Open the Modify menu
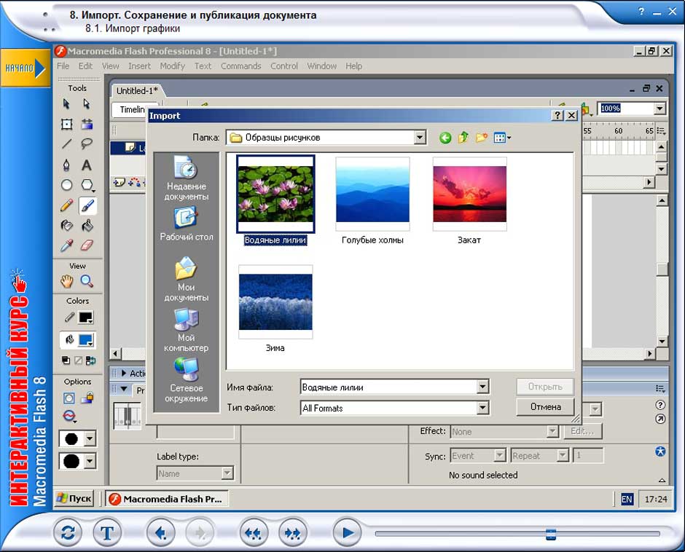Image resolution: width=685 pixels, height=552 pixels. pos(172,66)
